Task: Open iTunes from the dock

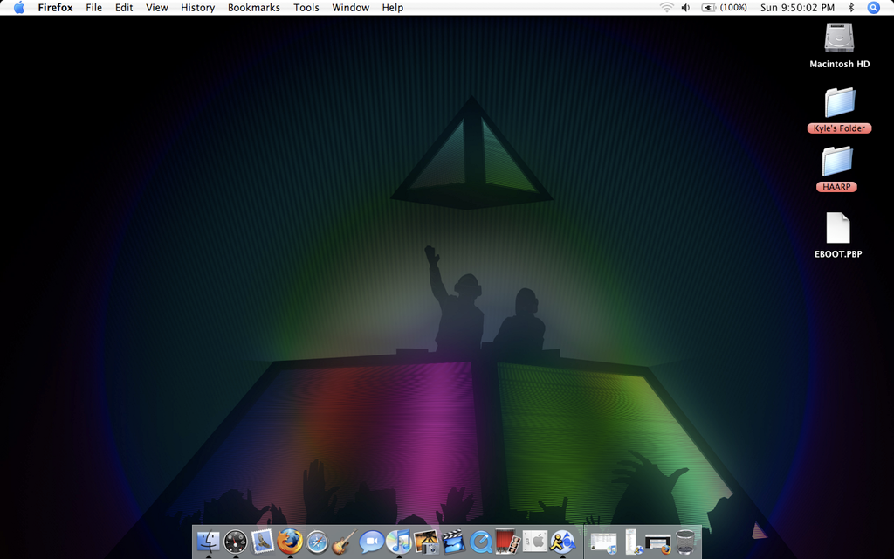Action: coord(398,542)
